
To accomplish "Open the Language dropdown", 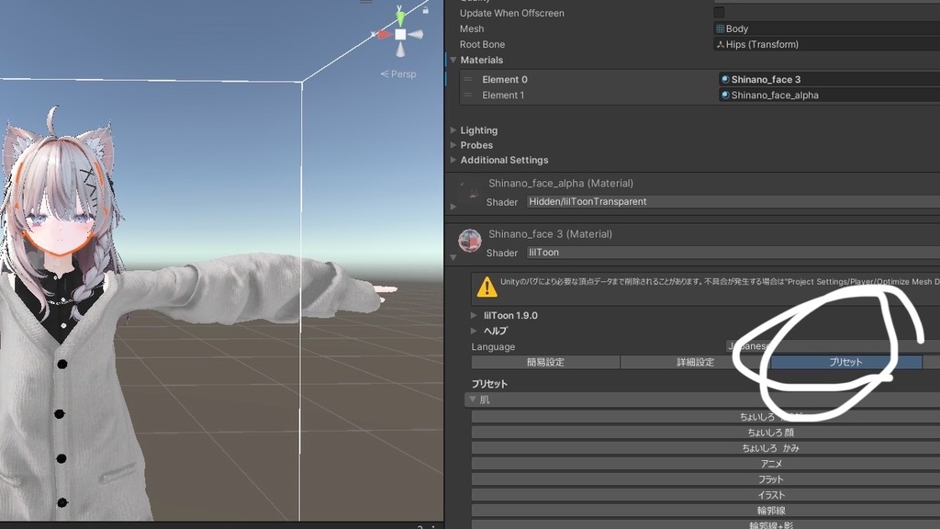I will point(833,346).
